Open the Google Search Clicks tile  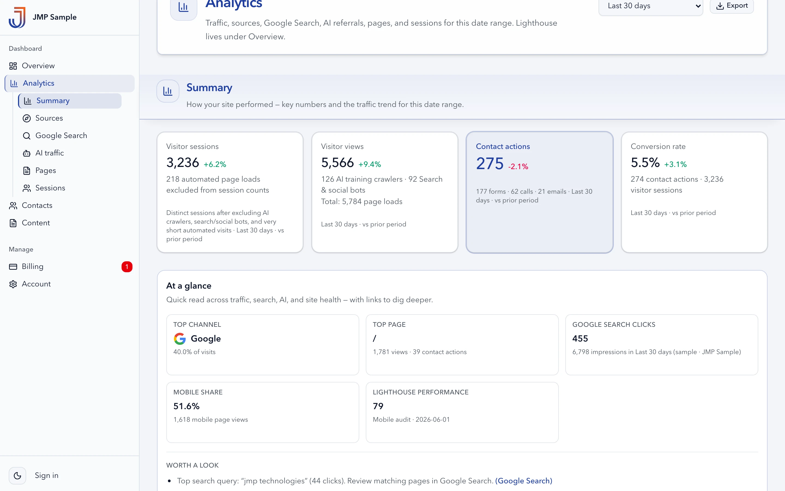(662, 345)
